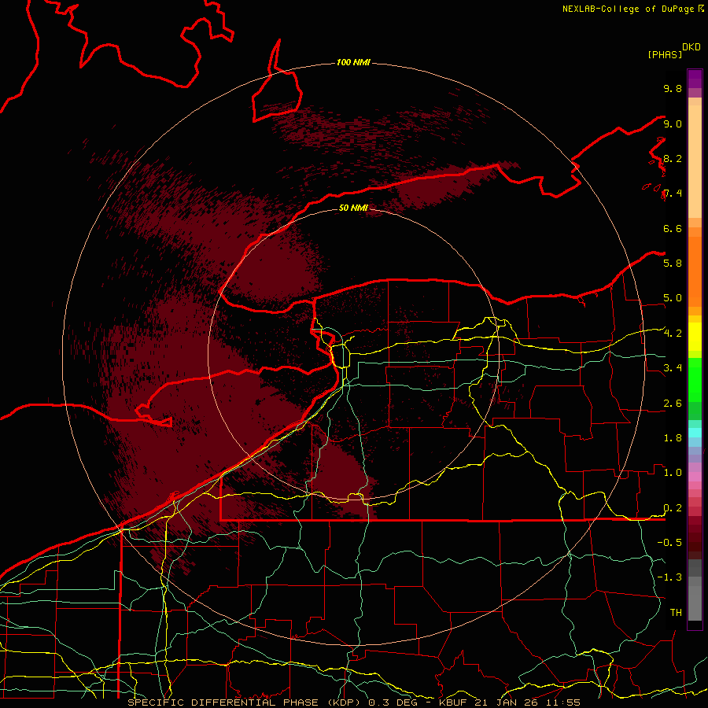Click the 1.0 value on the color scale

coord(673,473)
